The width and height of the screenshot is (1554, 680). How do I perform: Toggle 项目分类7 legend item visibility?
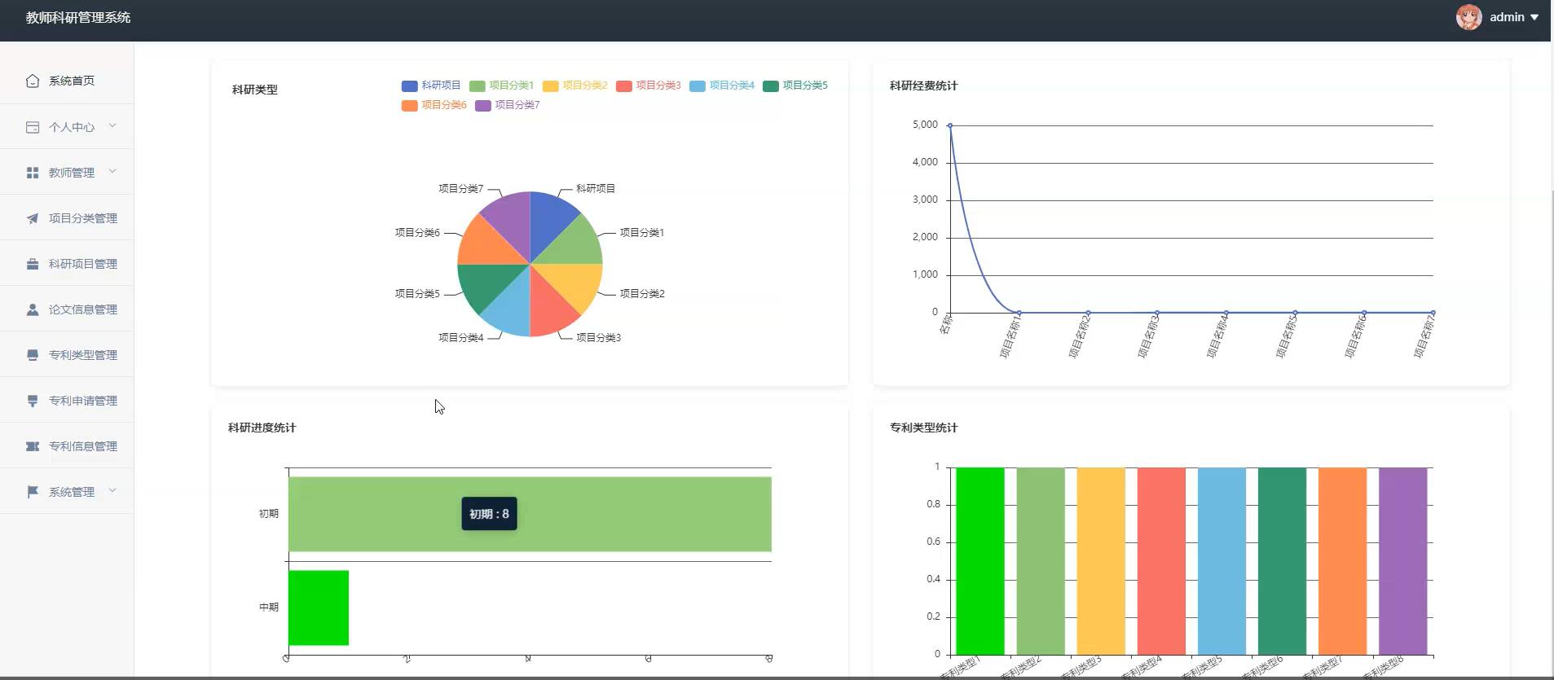508,105
